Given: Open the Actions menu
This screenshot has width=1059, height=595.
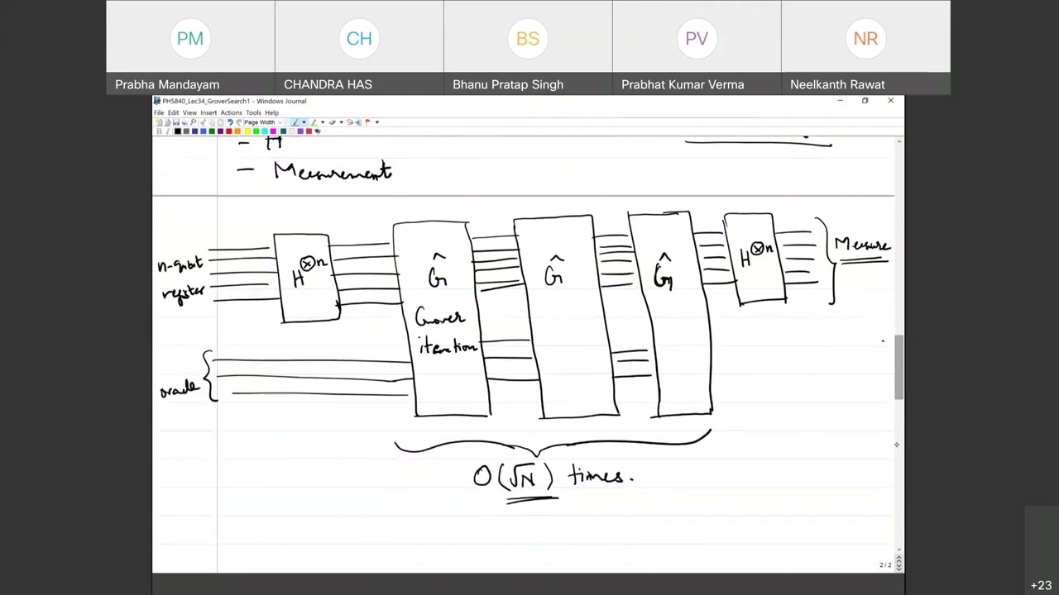Looking at the screenshot, I should [x=231, y=112].
